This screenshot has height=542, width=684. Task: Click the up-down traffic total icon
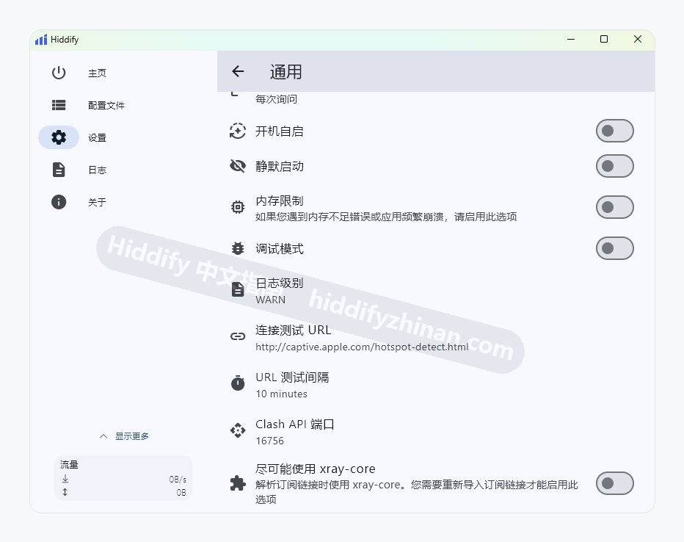pyautogui.click(x=65, y=492)
